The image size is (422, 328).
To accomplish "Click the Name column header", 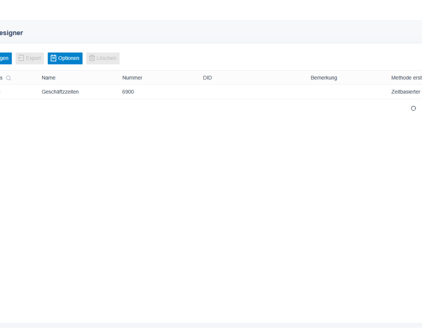I will tap(48, 78).
